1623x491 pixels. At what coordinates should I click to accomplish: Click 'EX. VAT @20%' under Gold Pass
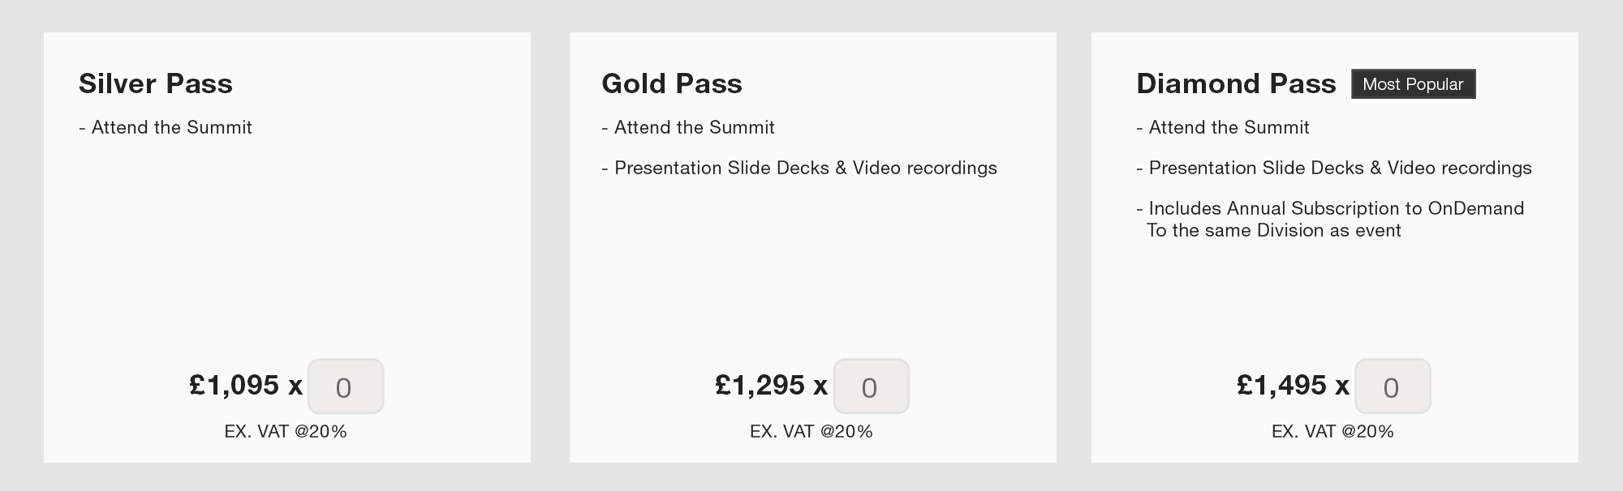point(811,431)
